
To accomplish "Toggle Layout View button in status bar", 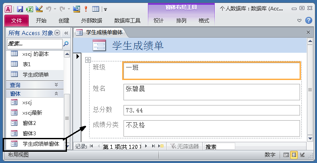I will pyautogui.click(x=294, y=155).
